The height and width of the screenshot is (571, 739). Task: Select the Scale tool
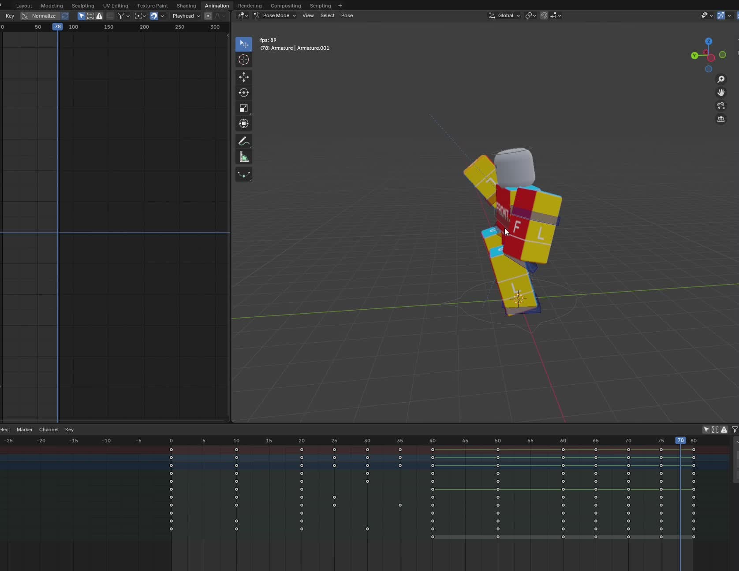point(244,108)
